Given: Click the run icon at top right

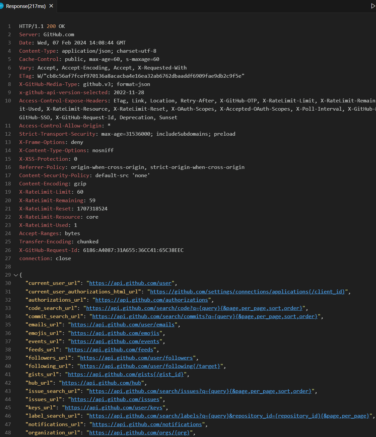Looking at the screenshot, I should [373, 6].
